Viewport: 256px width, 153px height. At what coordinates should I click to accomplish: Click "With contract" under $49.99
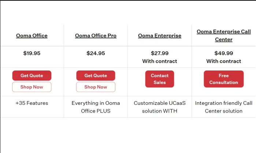point(224,61)
